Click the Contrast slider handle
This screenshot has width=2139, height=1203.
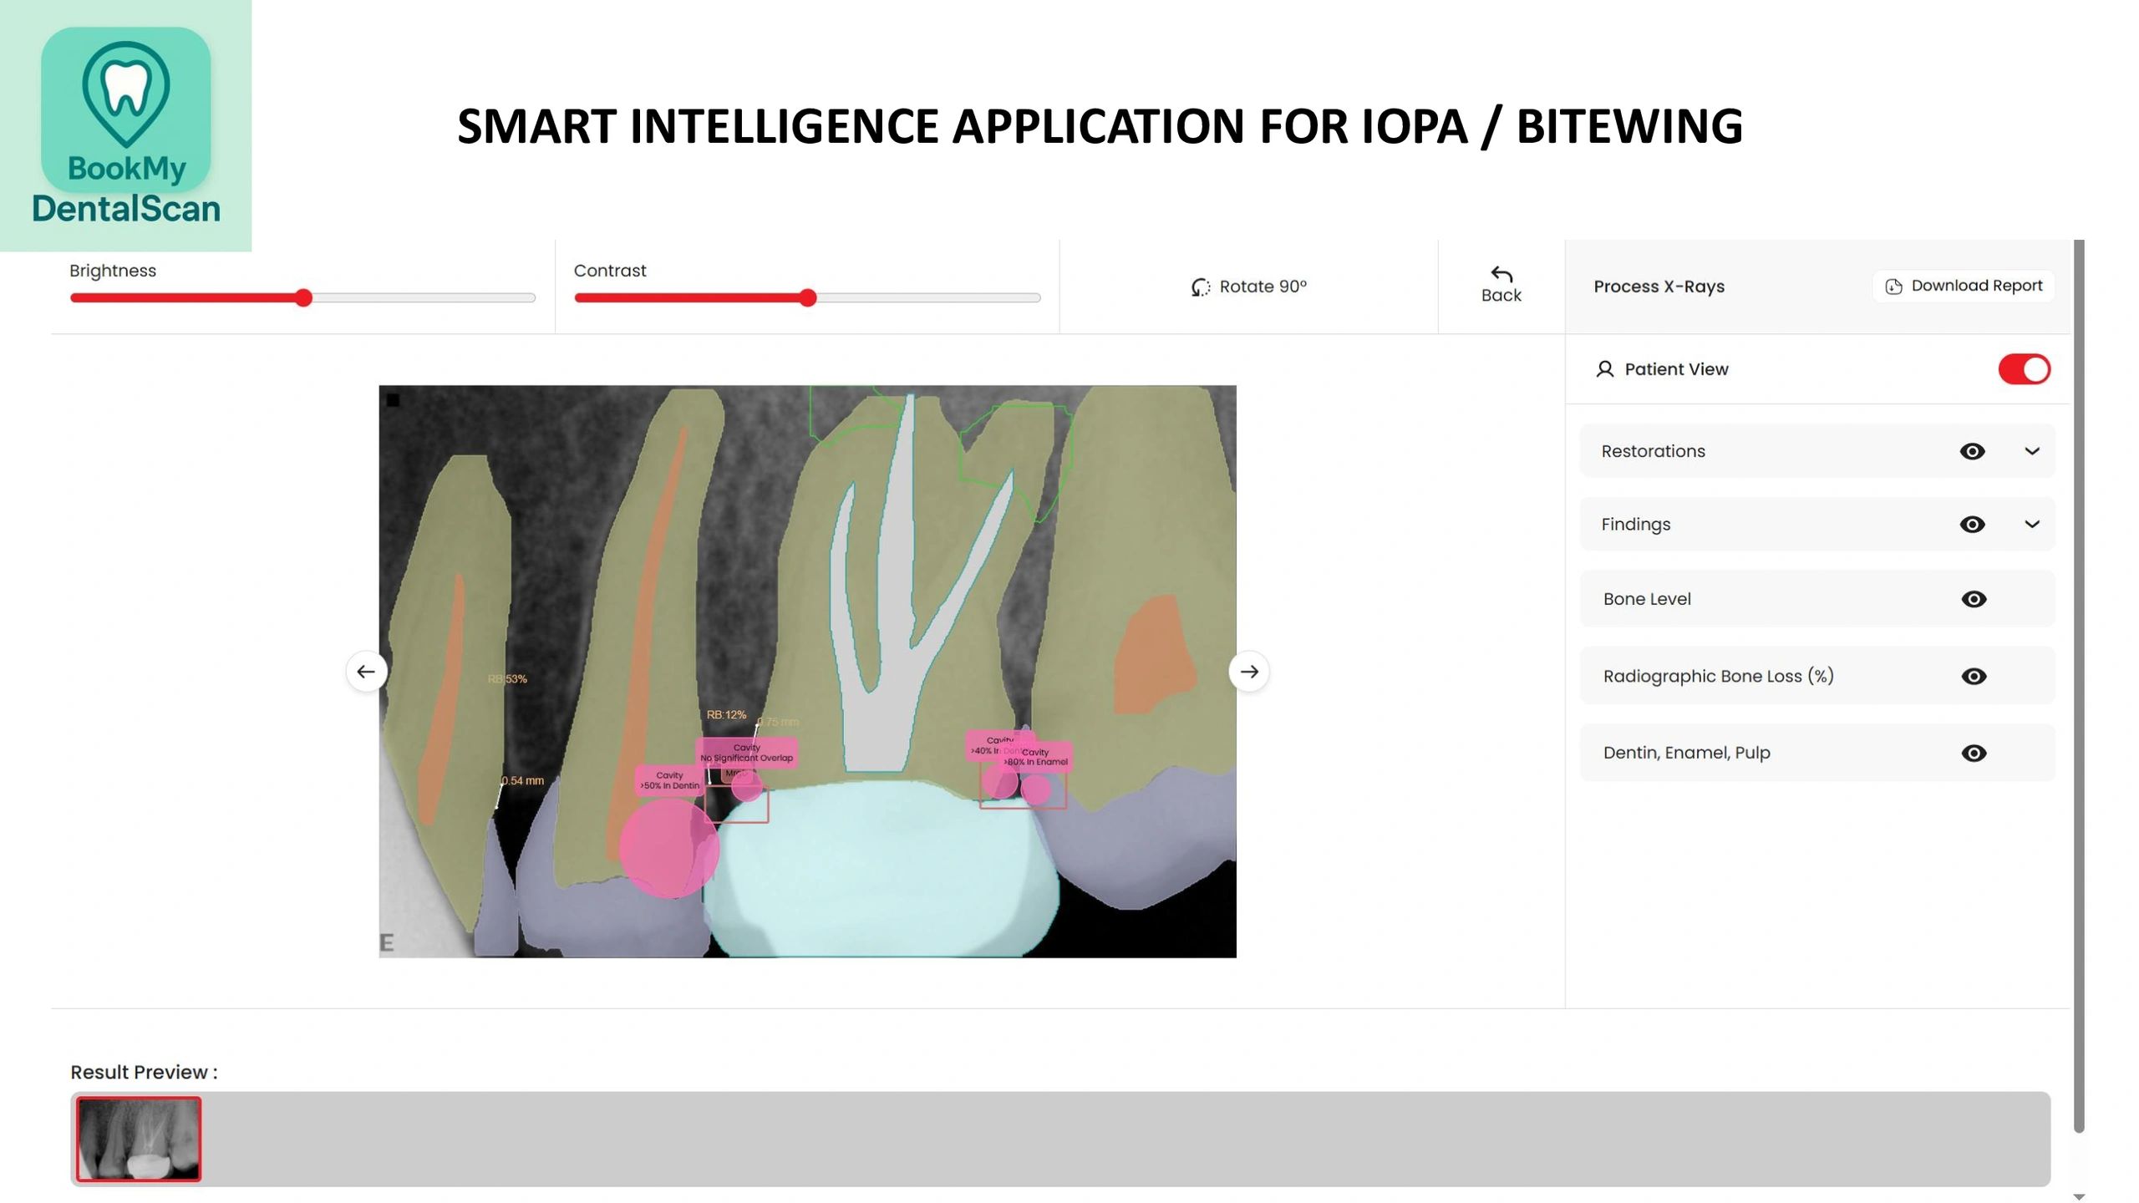tap(807, 298)
